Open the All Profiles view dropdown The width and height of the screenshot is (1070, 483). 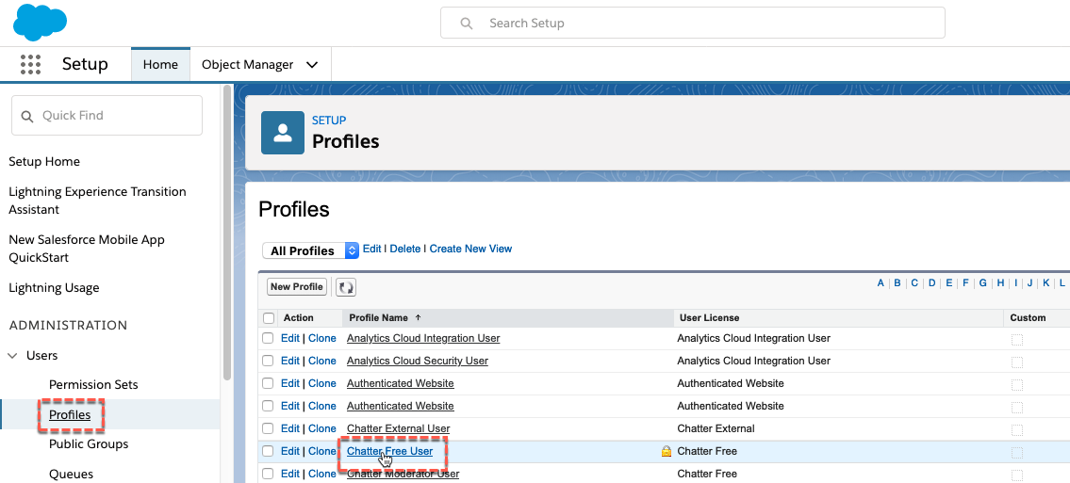coord(310,250)
